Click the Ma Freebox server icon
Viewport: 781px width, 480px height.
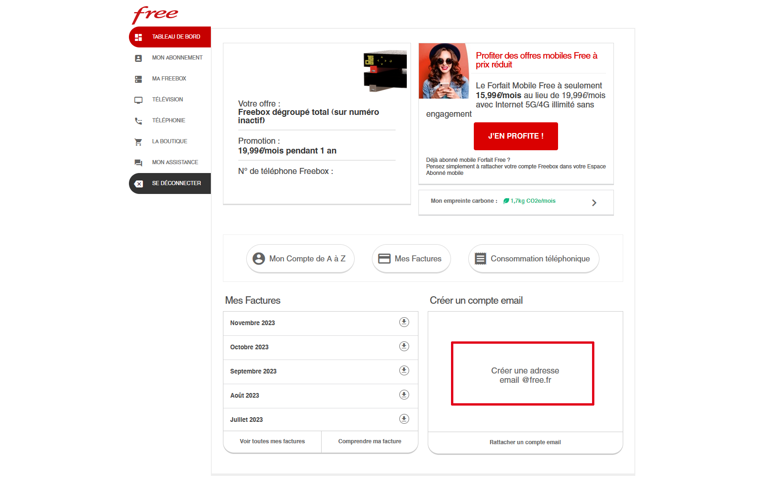click(x=138, y=79)
